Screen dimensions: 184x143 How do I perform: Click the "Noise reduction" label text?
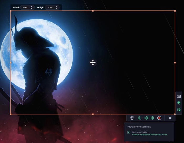click(x=140, y=132)
